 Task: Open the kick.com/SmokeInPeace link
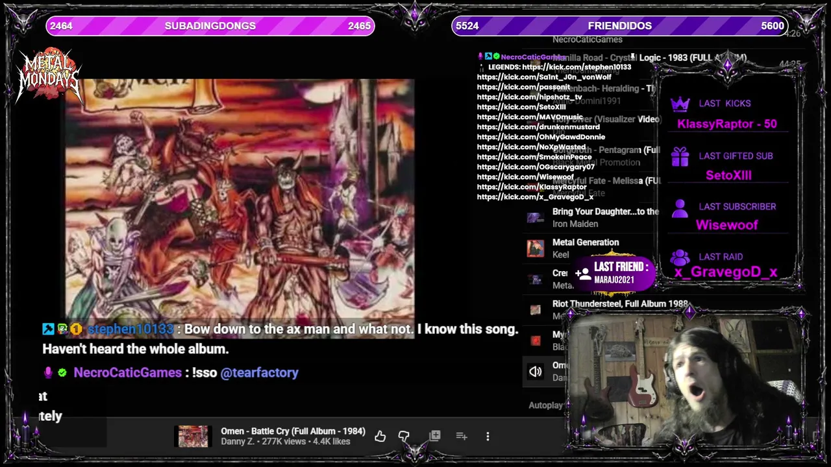[534, 157]
